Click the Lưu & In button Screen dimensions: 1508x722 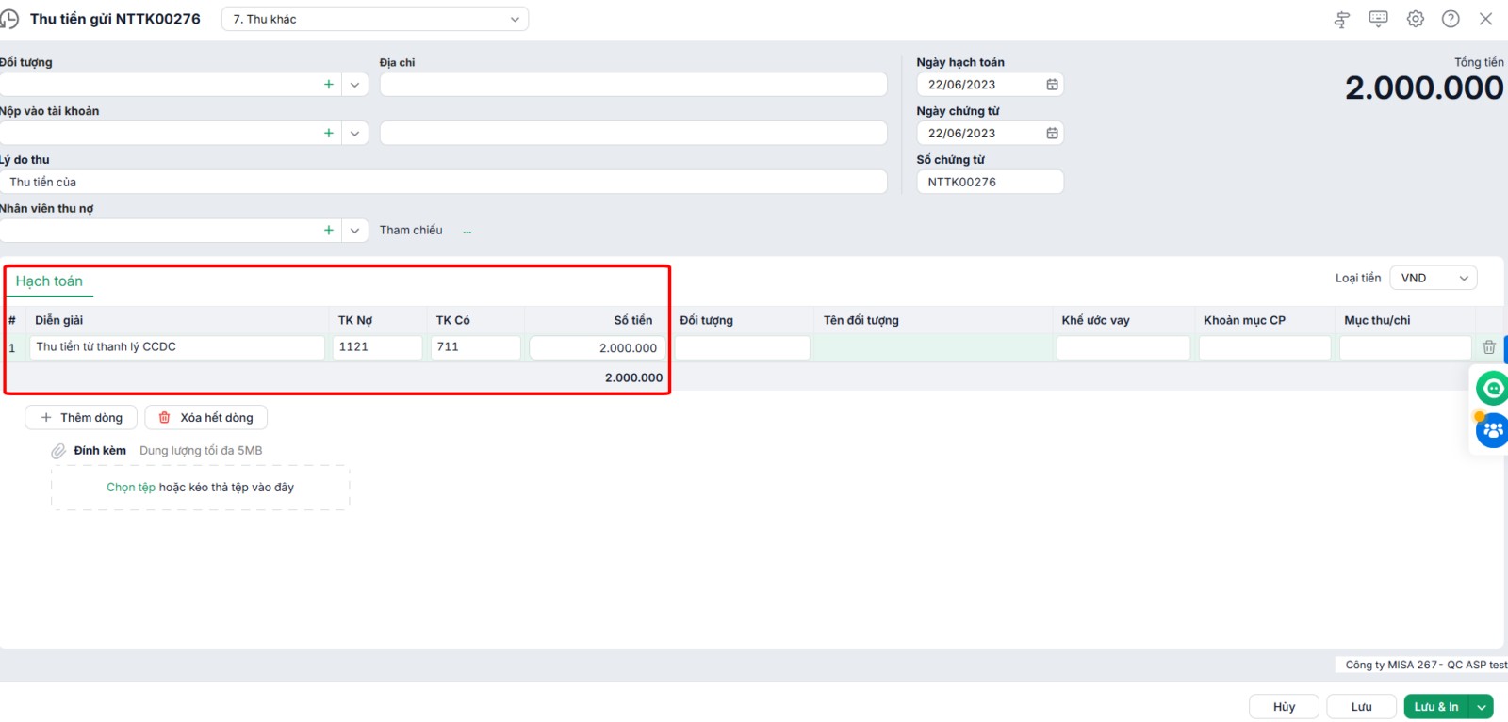[1436, 707]
